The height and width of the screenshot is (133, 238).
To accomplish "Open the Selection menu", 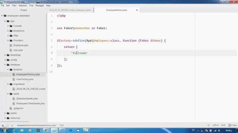I will [x=23, y=6].
